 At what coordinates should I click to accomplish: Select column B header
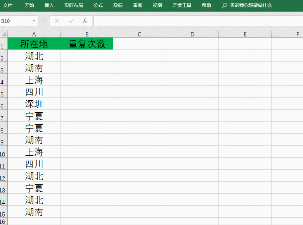(x=87, y=34)
